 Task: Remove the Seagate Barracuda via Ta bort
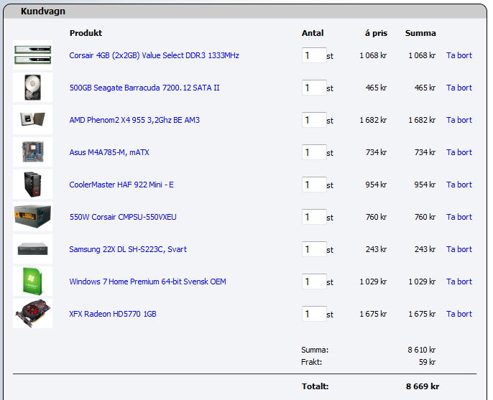tap(459, 88)
